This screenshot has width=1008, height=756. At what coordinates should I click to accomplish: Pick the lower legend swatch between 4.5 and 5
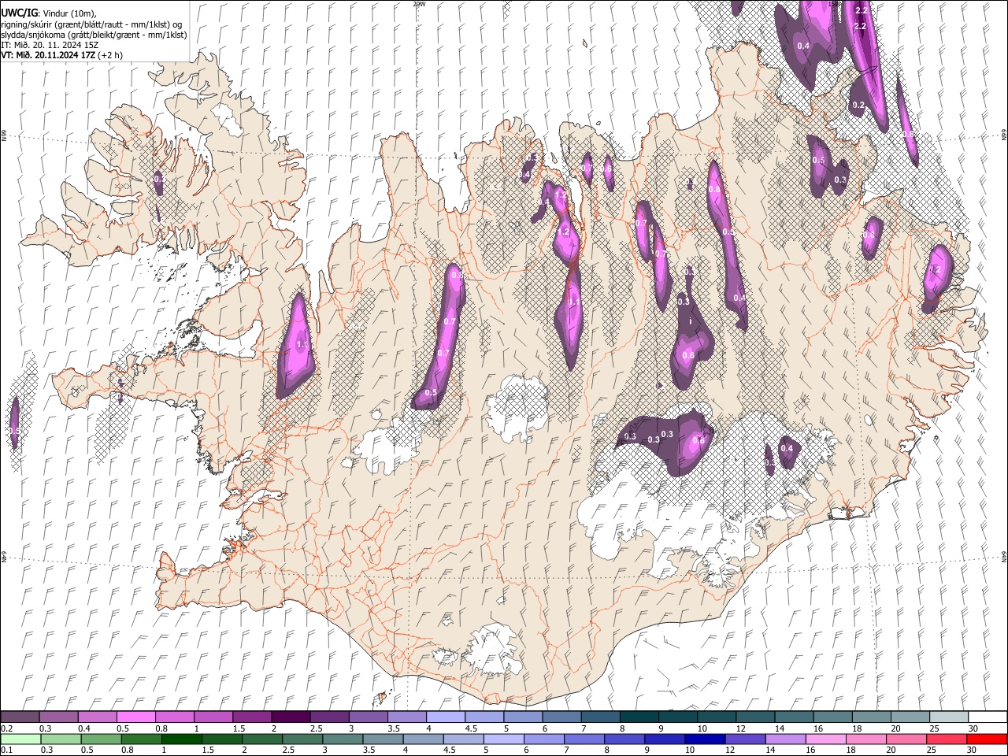(x=462, y=739)
